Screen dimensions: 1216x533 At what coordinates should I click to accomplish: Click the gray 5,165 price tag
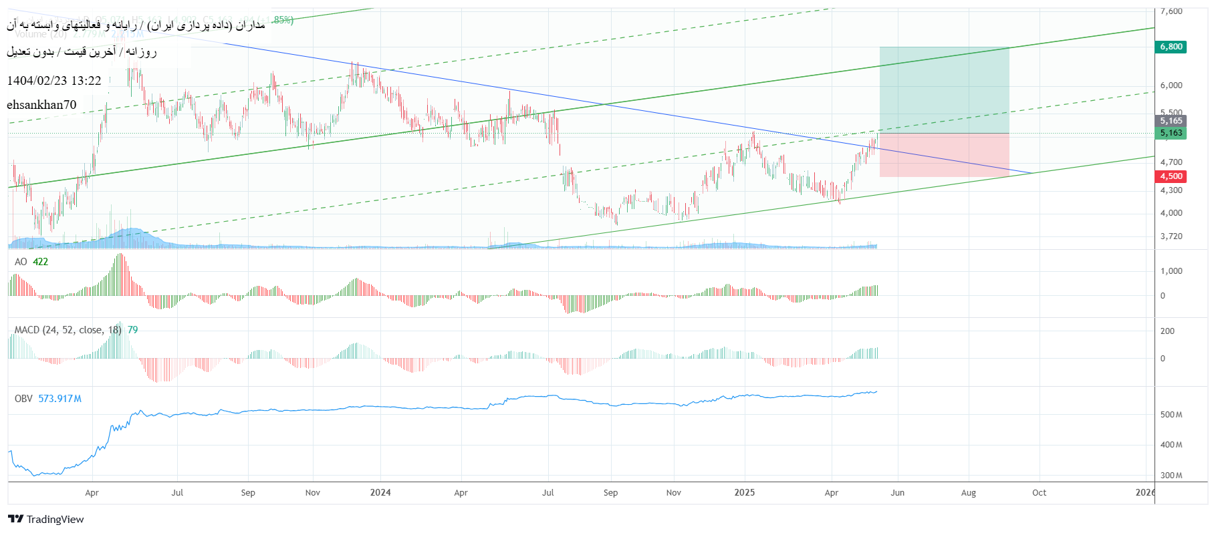1171,121
